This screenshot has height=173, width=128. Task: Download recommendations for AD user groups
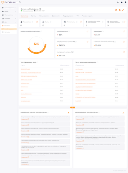pyautogui.click(x=69, y=112)
